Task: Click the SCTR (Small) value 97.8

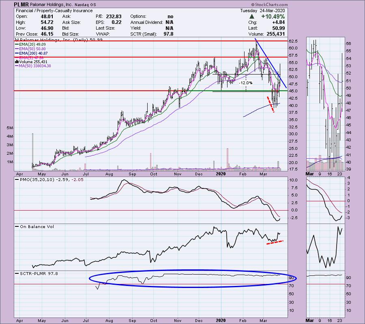Action: [168, 34]
